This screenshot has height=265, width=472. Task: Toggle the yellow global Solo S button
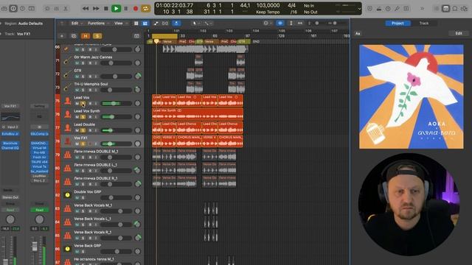pos(97,36)
